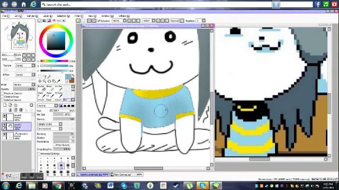Open Internet Explorer from the taskbar
This screenshot has width=339, height=190.
click(x=19, y=186)
